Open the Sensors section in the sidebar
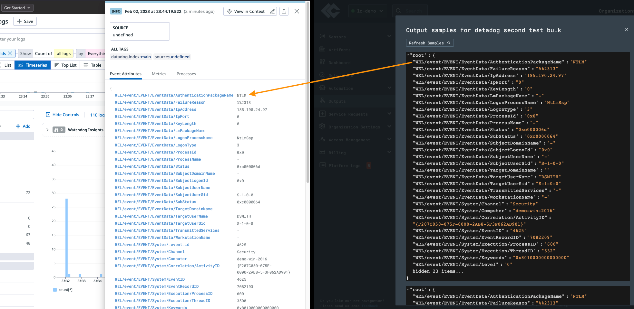 point(322,36)
